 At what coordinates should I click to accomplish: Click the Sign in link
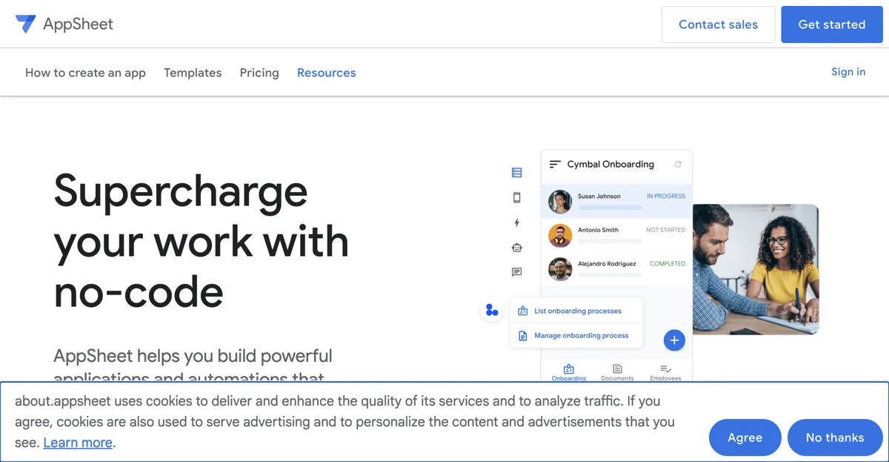(x=848, y=72)
